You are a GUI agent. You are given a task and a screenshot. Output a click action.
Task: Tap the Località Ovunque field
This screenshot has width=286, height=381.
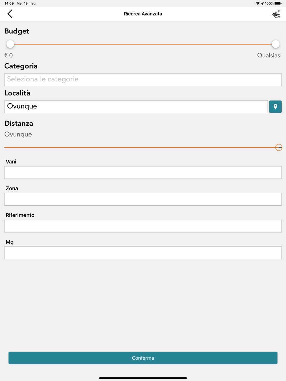tap(136, 107)
